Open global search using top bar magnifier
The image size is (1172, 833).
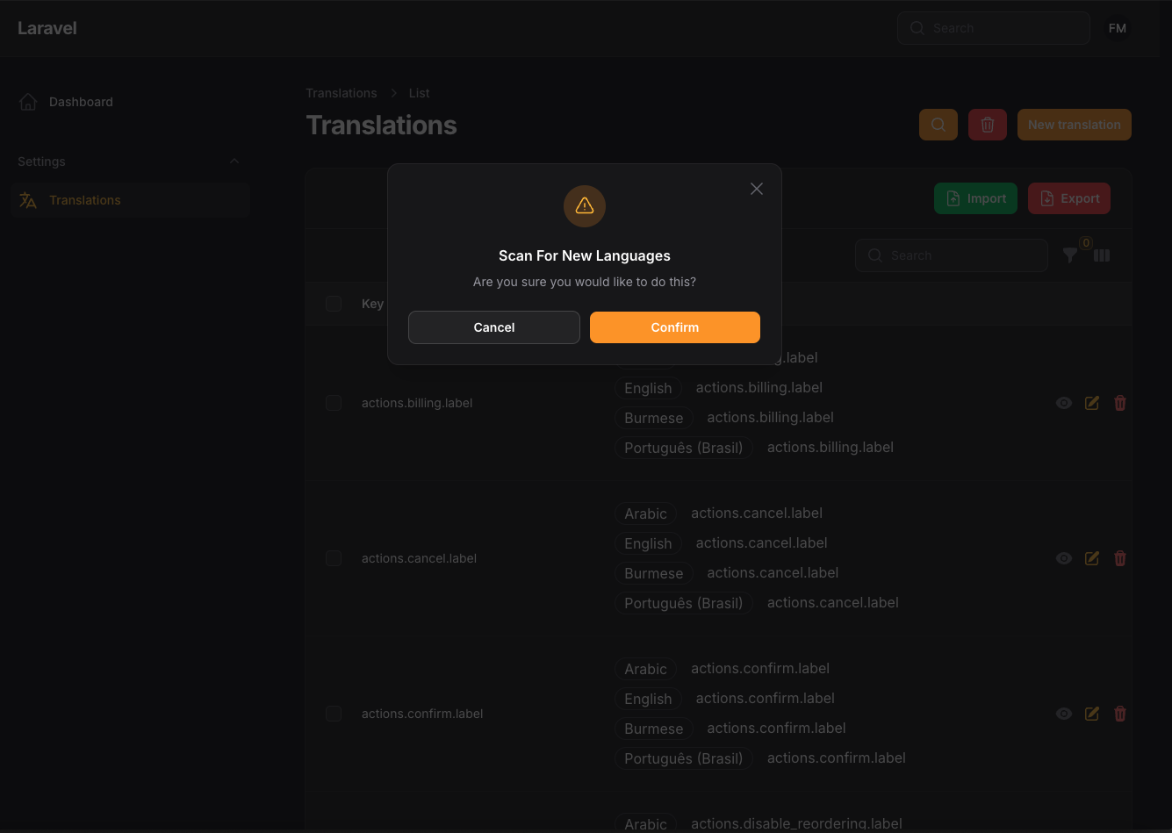coord(917,27)
